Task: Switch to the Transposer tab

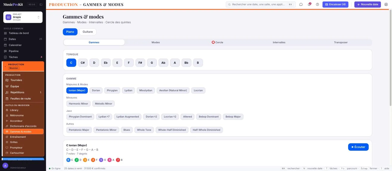Action: [341, 42]
